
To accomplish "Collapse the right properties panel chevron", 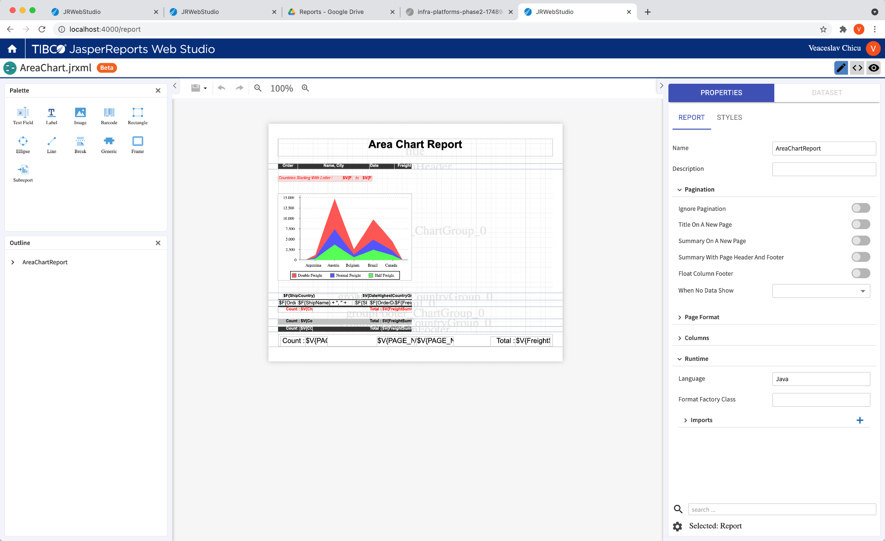I will 661,86.
